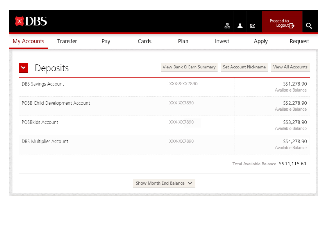Collapse the Deposits section red chevron
Screen dimensions: 327x225
23,68
